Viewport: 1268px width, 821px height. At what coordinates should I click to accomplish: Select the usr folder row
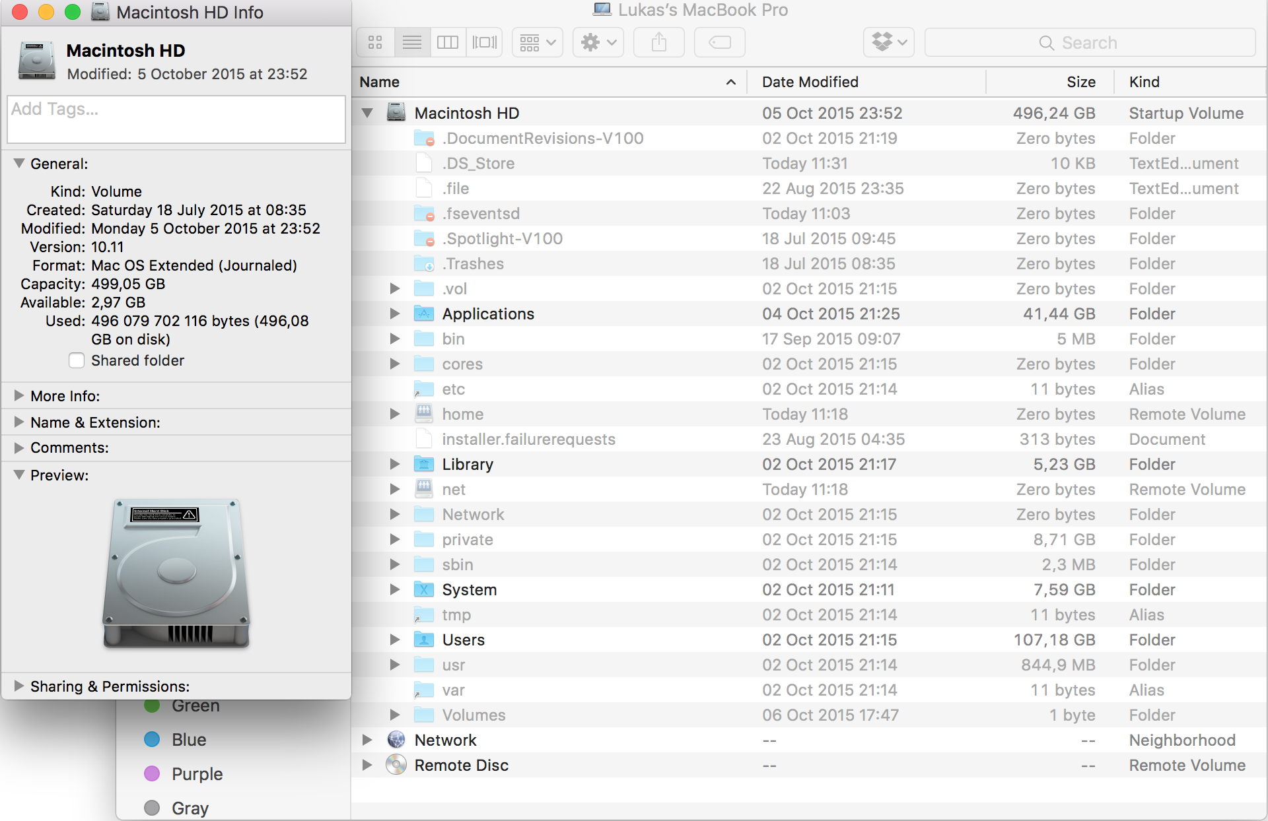click(x=810, y=665)
